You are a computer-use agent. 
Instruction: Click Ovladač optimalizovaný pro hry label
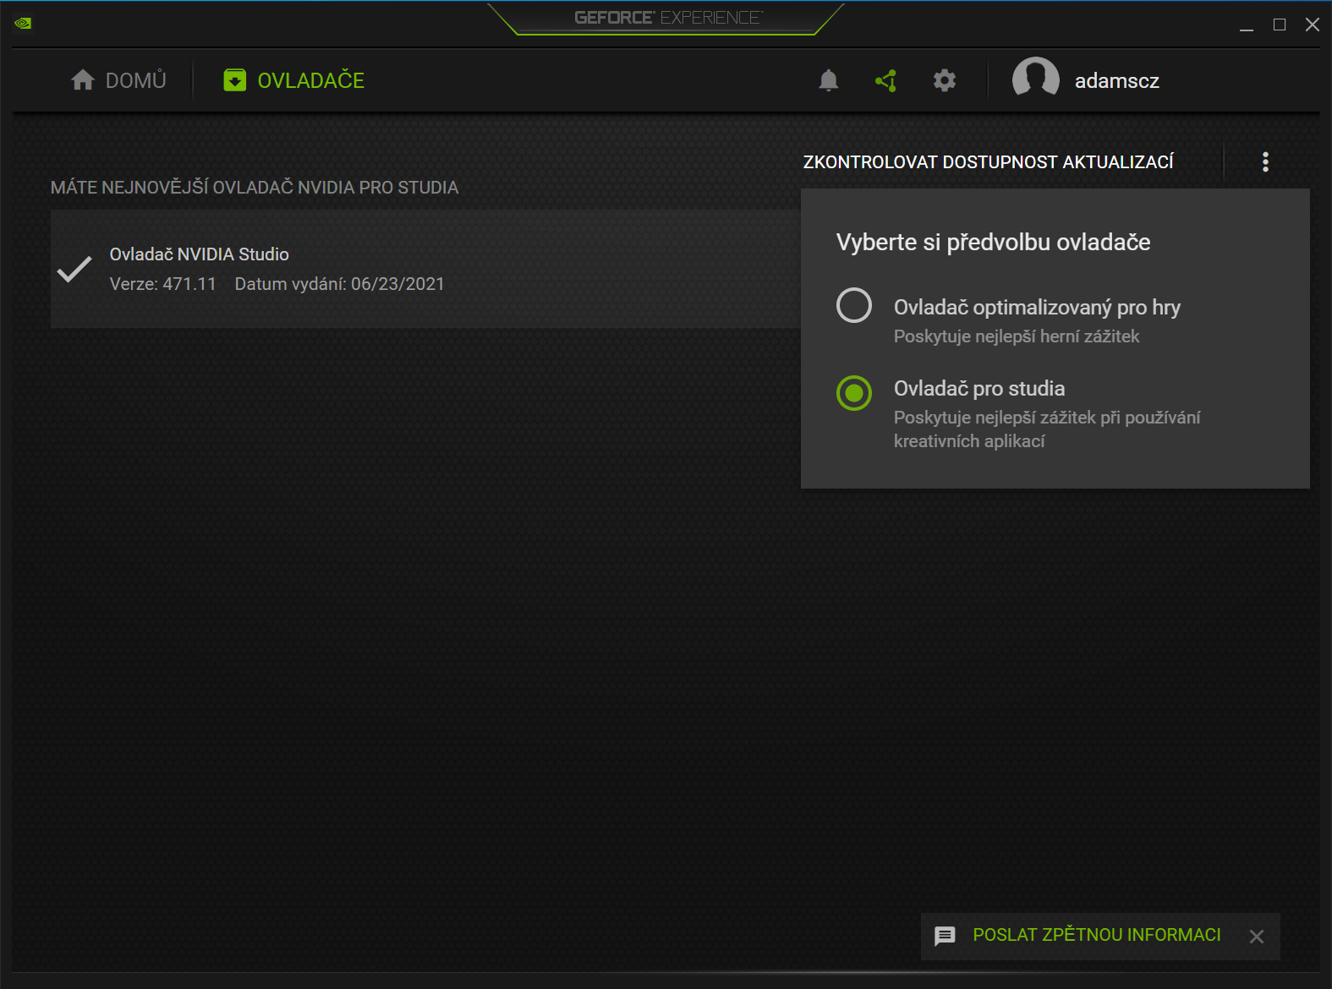click(x=1037, y=308)
